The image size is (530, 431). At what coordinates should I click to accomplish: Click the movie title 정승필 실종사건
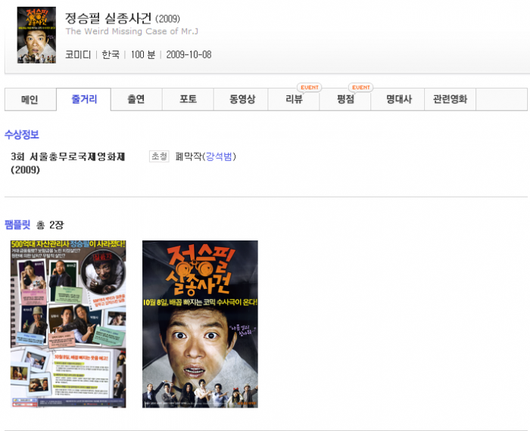click(108, 17)
